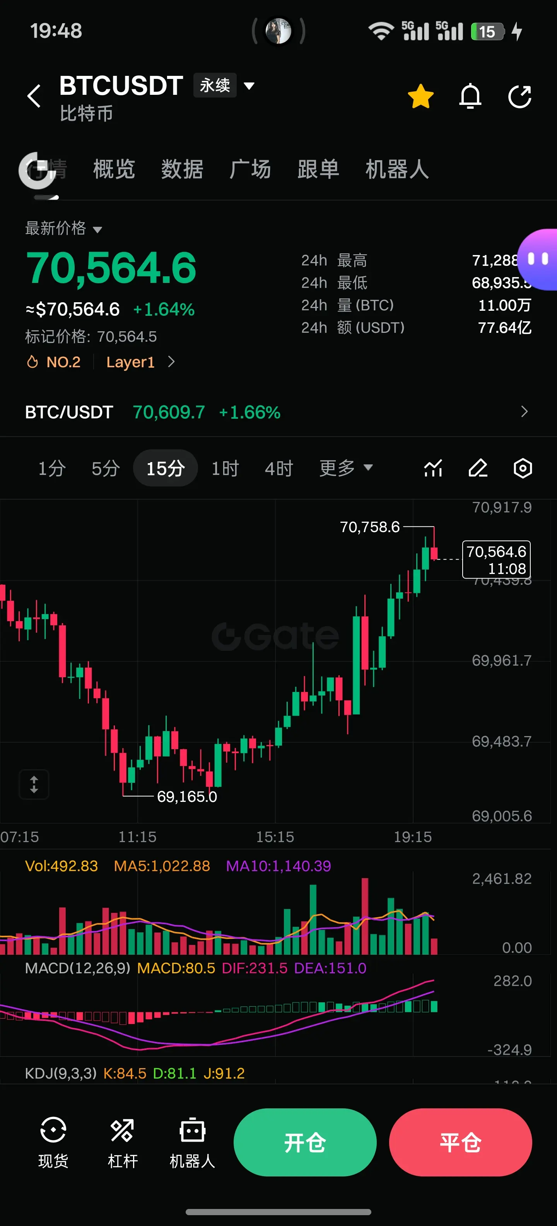Image resolution: width=557 pixels, height=1226 pixels.
Task: Select the 1时 timeframe
Action: (225, 468)
